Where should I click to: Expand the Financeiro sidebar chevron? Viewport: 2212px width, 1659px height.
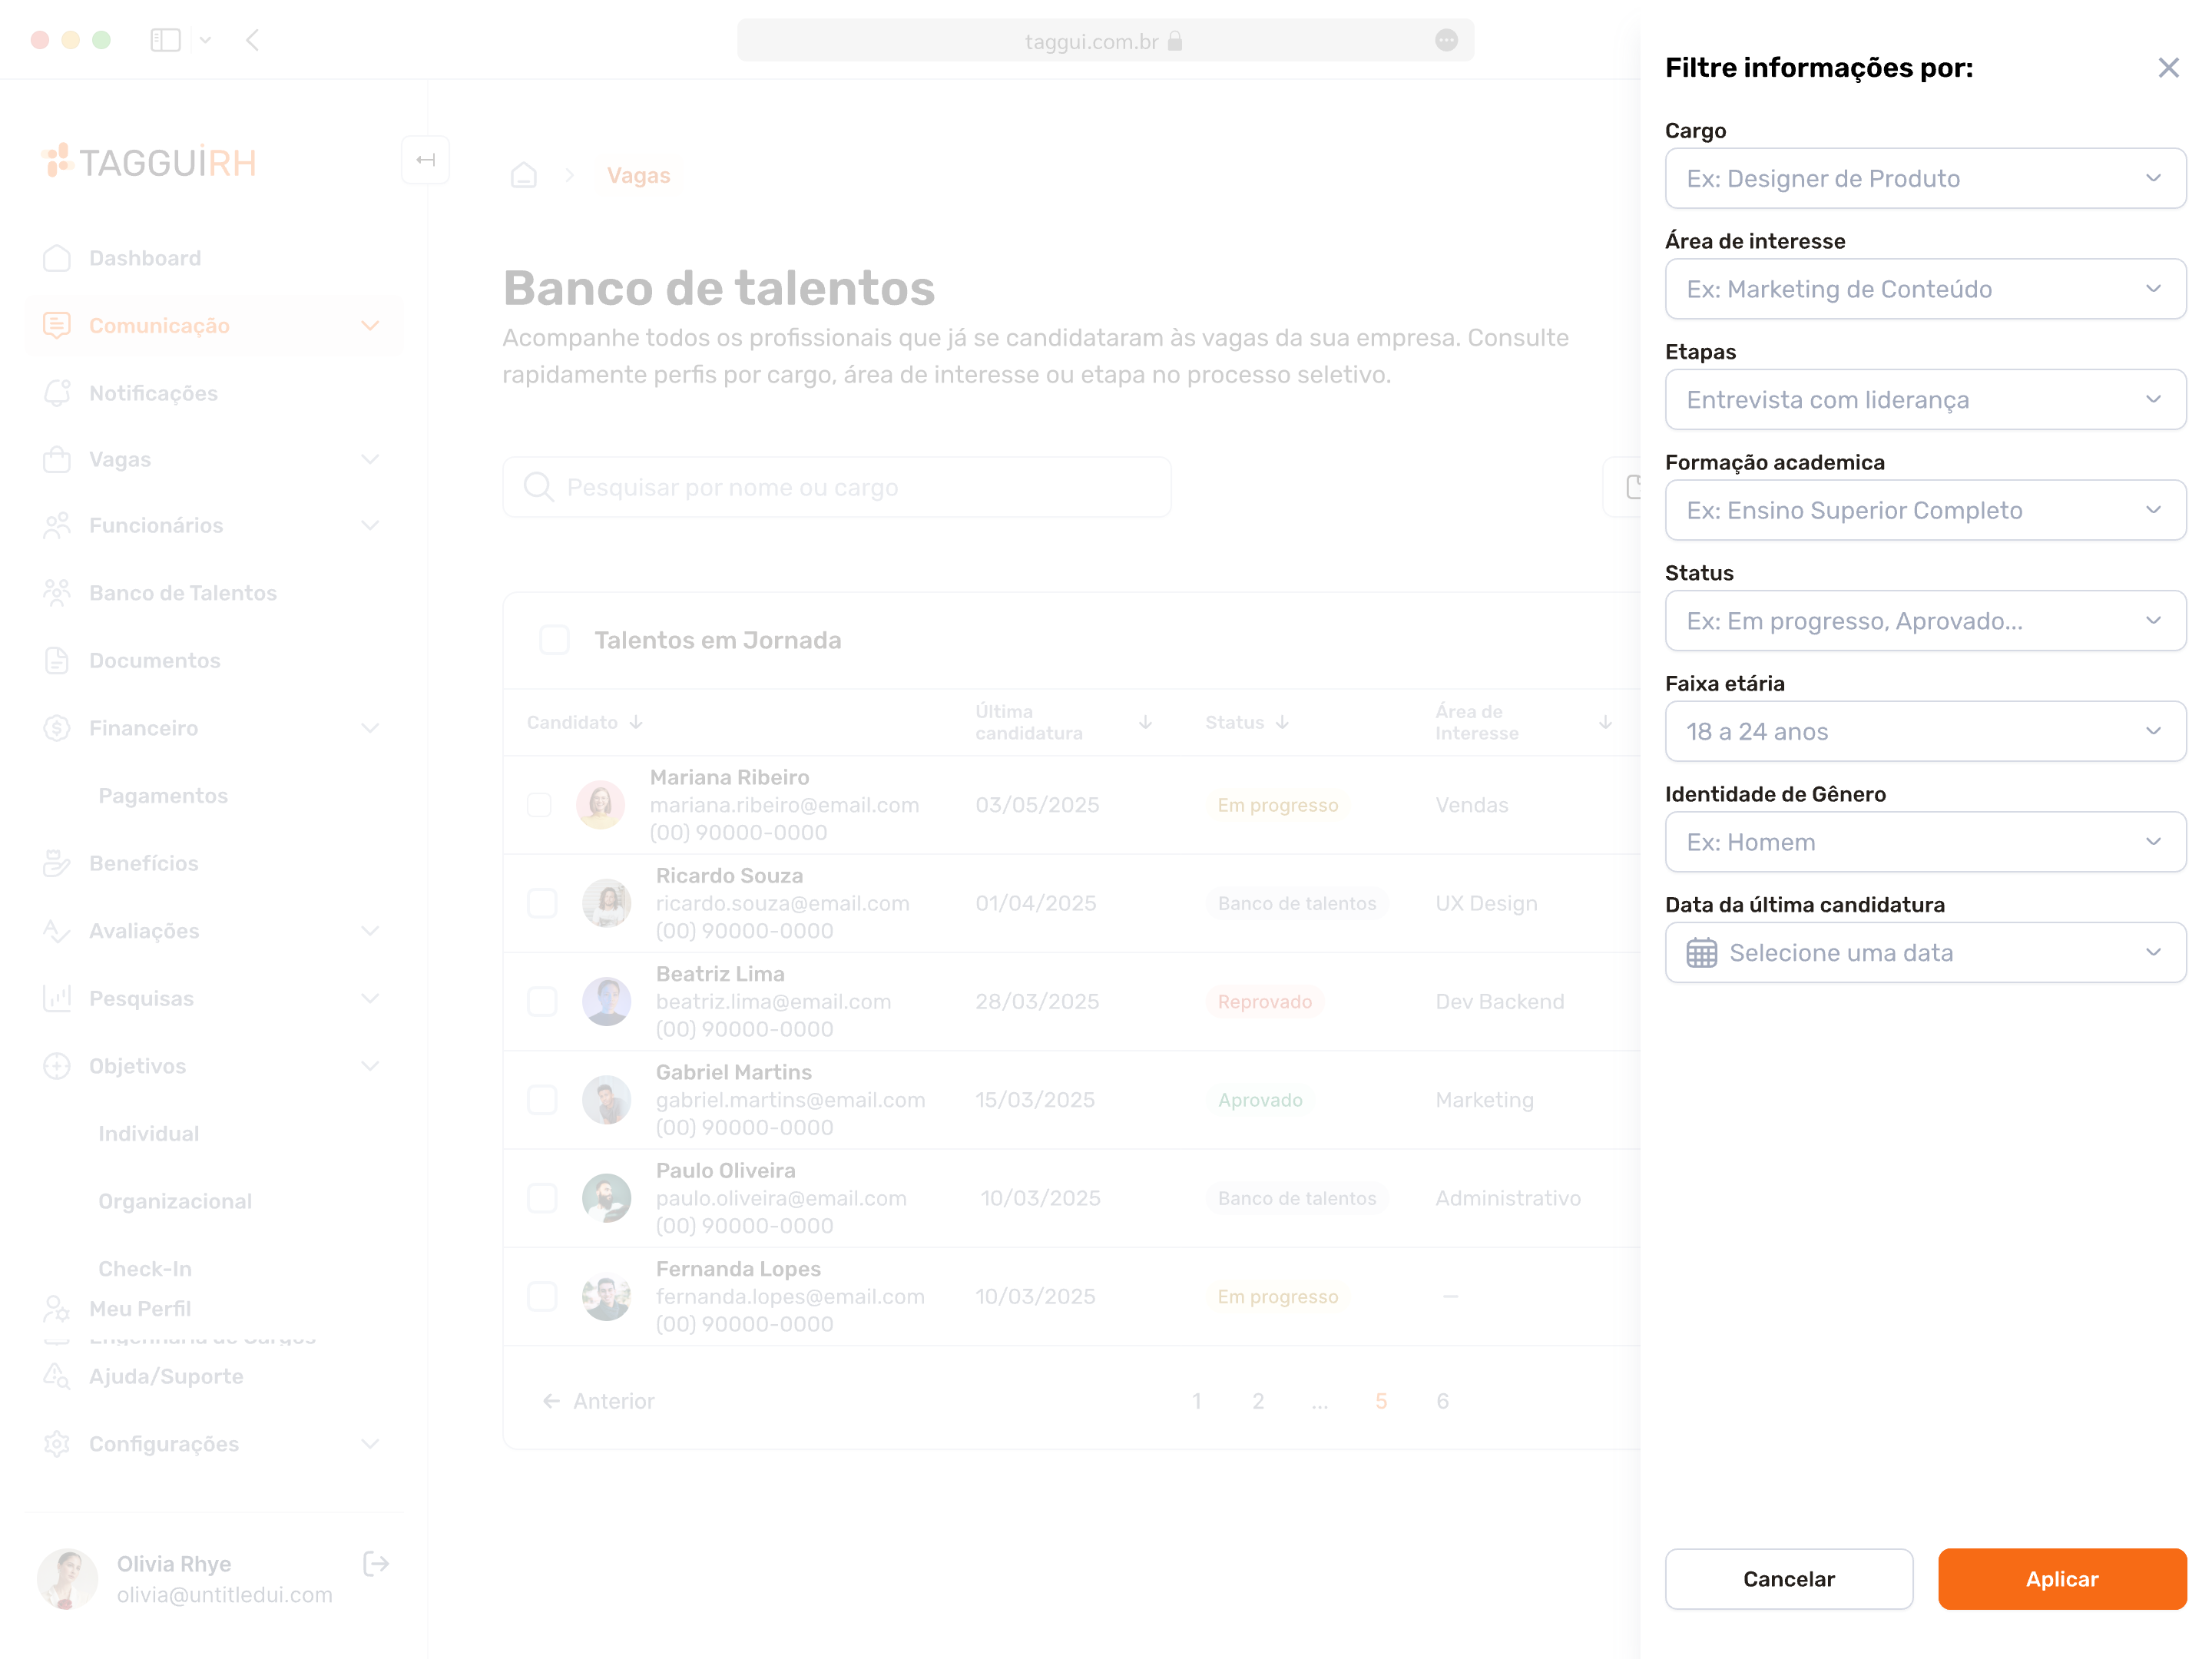click(x=370, y=728)
